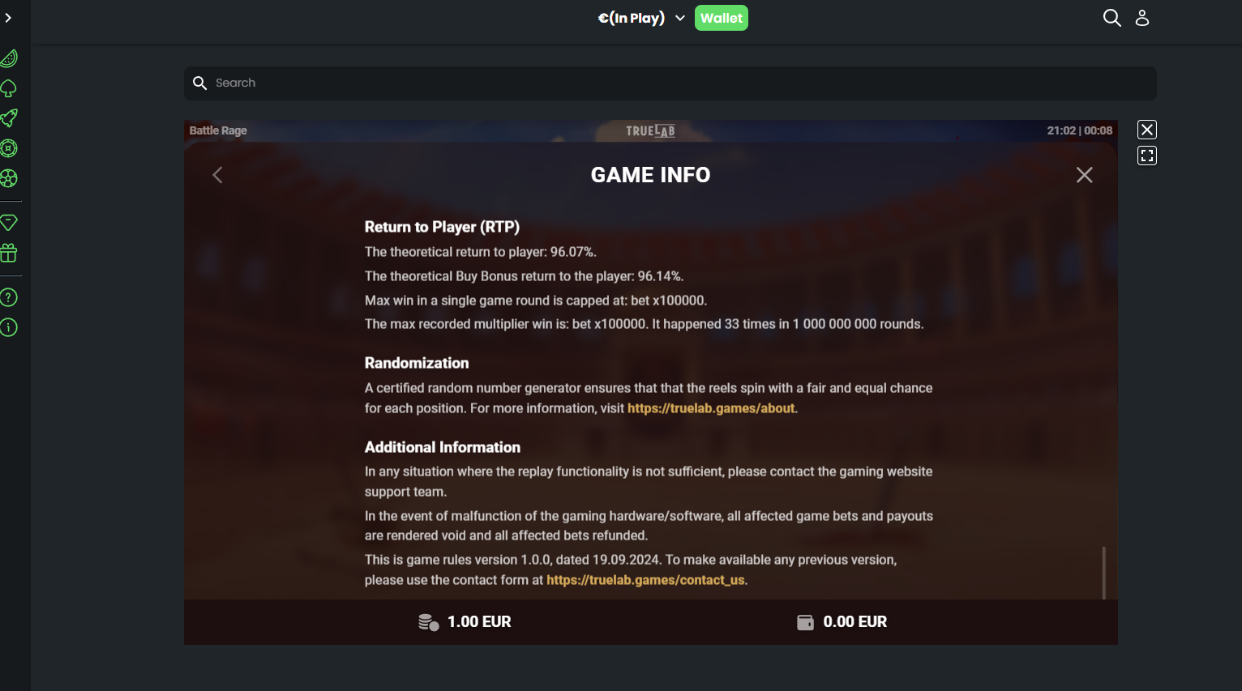
Task: Close the Game Info panel
Action: tap(1084, 175)
